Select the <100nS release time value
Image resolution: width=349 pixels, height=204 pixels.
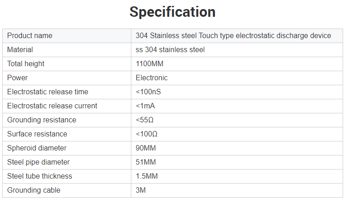(x=148, y=92)
